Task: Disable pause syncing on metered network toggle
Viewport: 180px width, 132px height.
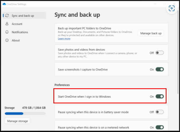Action: [160, 127]
